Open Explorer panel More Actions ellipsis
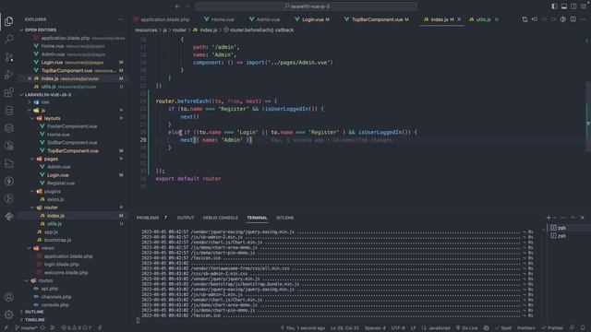Image resolution: width=591 pixels, height=332 pixels. point(121,19)
